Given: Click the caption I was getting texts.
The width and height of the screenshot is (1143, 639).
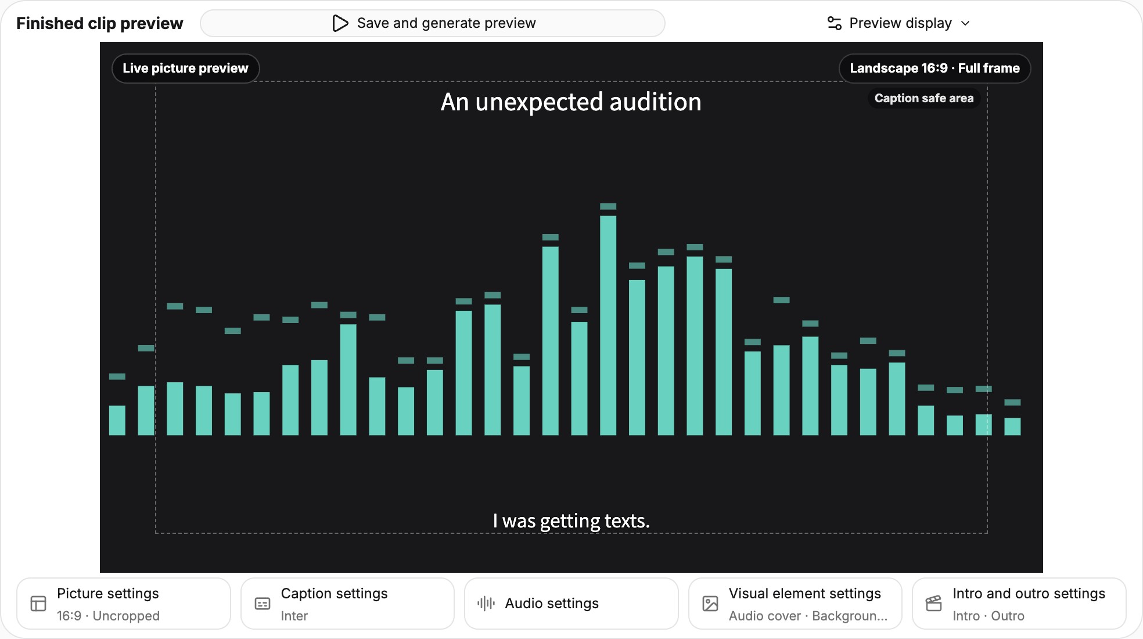Looking at the screenshot, I should pyautogui.click(x=571, y=521).
